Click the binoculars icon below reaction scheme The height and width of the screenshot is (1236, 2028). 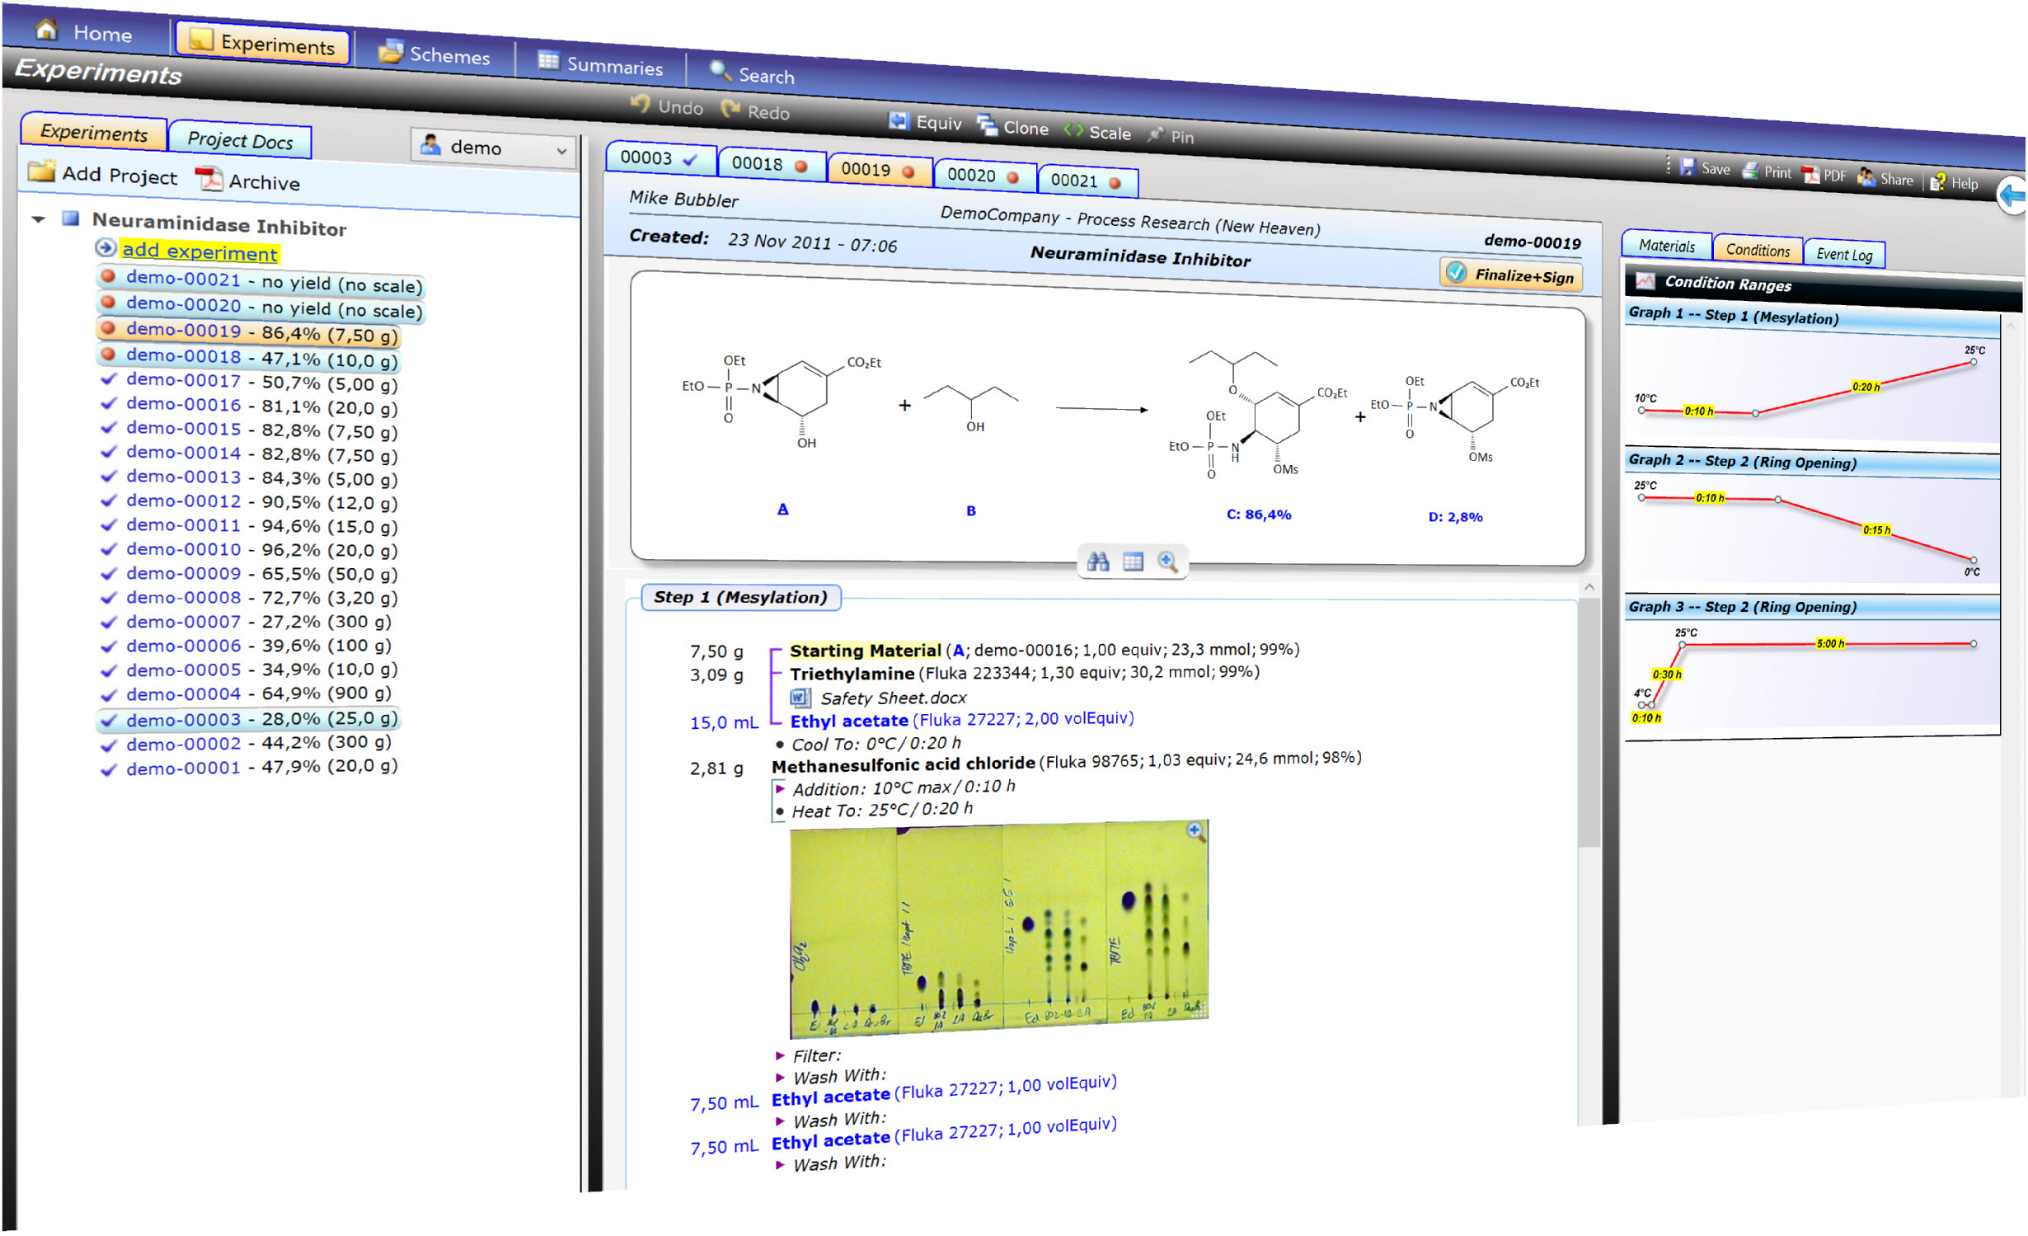click(x=1099, y=562)
